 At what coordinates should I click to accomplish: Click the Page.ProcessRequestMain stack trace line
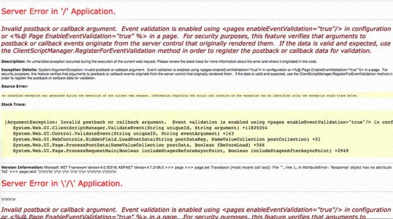[x=180, y=151]
